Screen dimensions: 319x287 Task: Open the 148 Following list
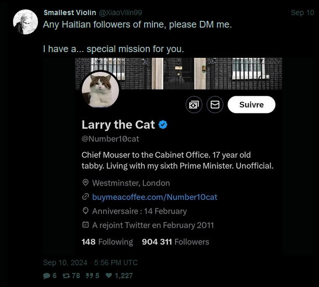coord(107,242)
